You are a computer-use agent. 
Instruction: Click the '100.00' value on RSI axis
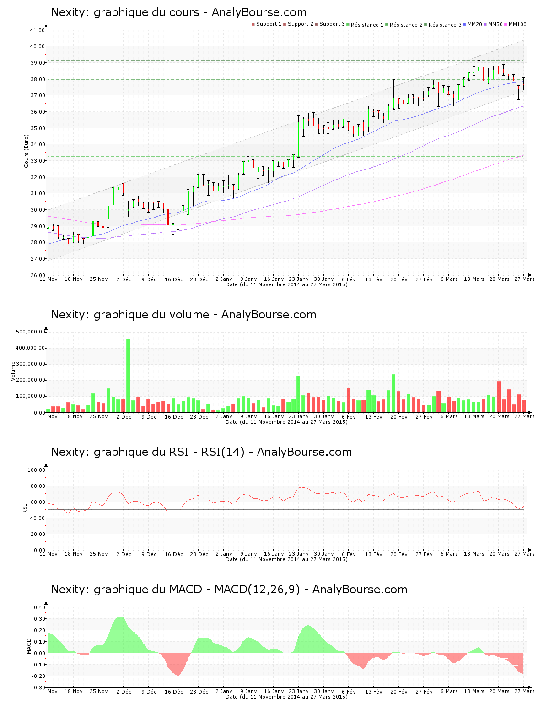(37, 470)
